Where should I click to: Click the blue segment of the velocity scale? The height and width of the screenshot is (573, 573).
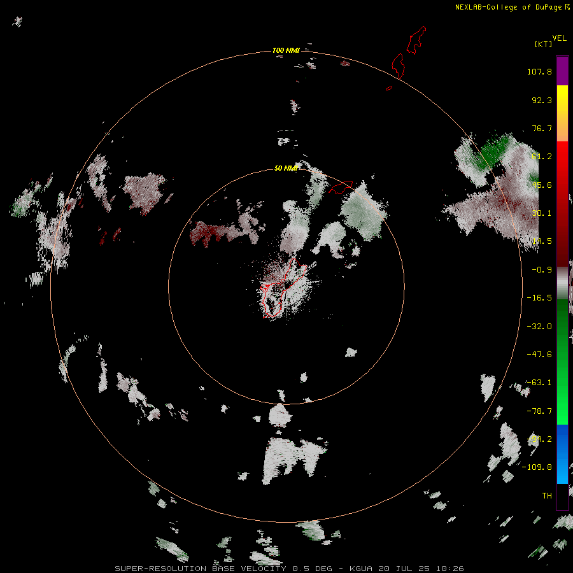click(x=562, y=454)
